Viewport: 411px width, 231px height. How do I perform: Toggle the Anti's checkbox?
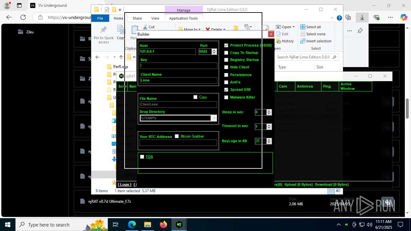[x=226, y=82]
